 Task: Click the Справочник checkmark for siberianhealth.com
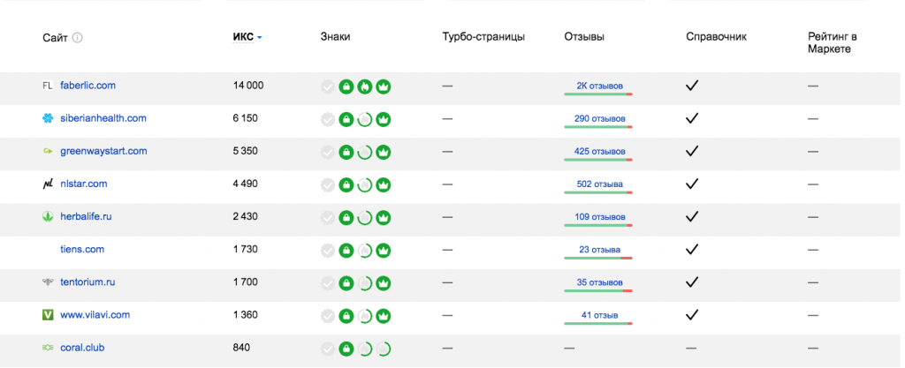(692, 118)
